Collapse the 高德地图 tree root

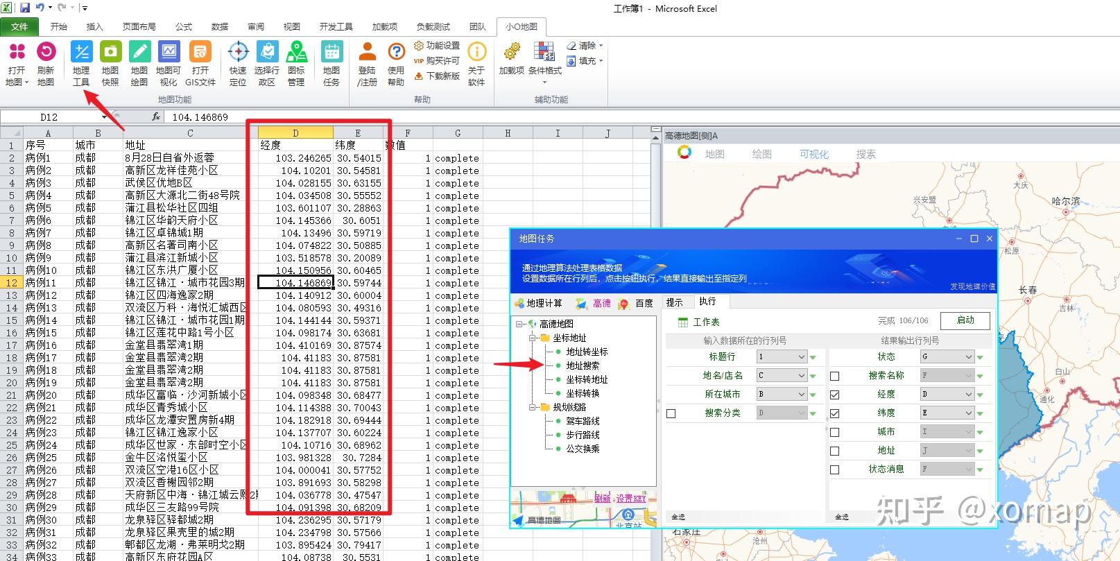519,324
